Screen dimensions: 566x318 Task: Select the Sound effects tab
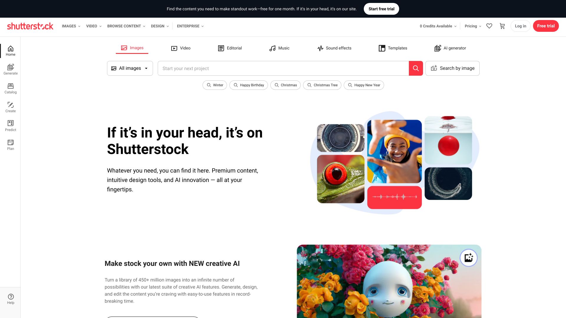tap(334, 48)
